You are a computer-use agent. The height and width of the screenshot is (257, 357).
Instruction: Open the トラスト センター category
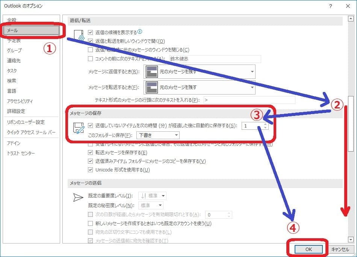(21, 153)
